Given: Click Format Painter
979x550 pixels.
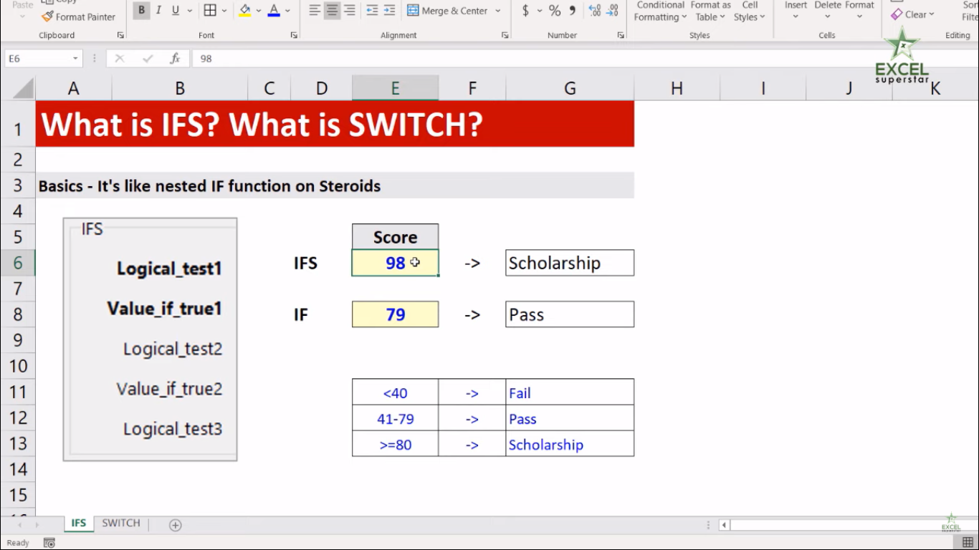Looking at the screenshot, I should coord(79,16).
